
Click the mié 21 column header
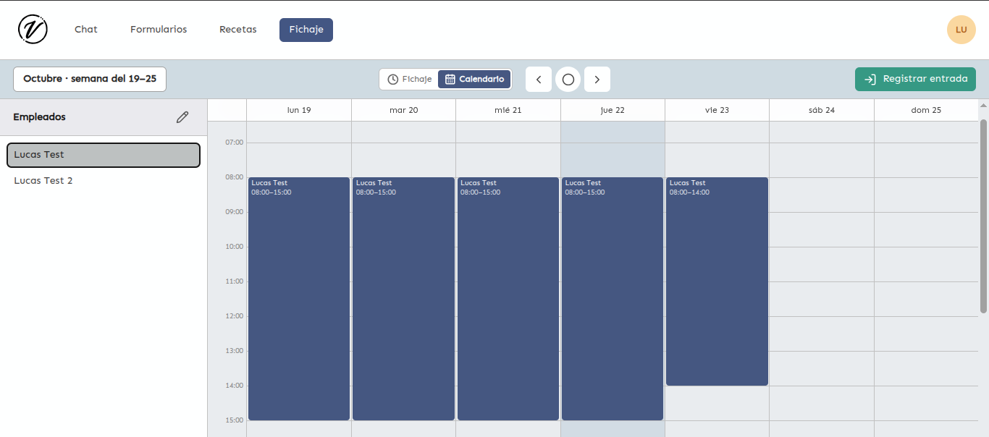[x=508, y=110]
